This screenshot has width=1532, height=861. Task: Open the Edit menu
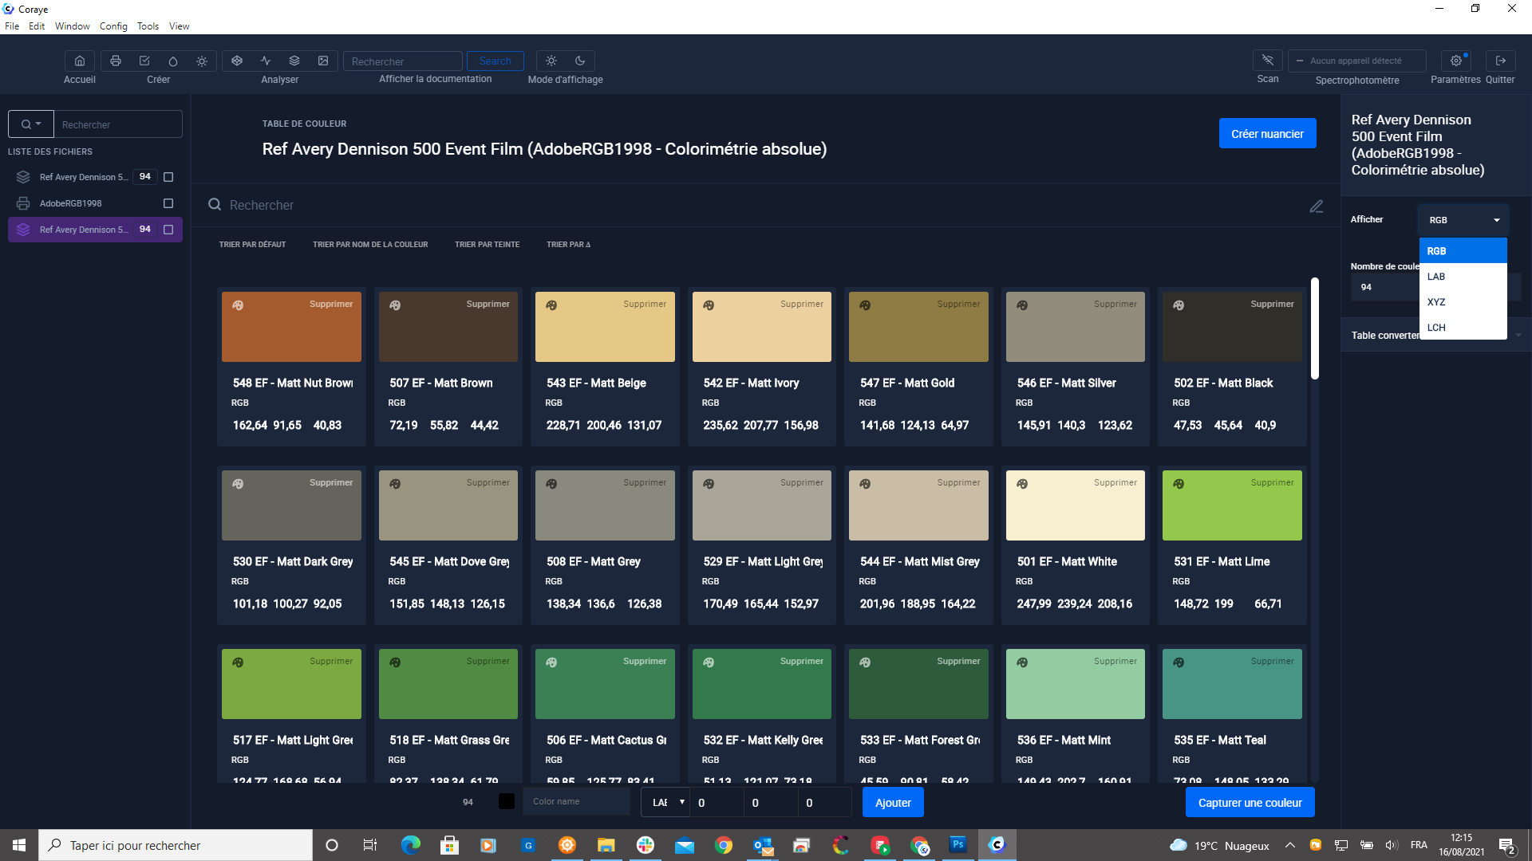click(x=37, y=26)
